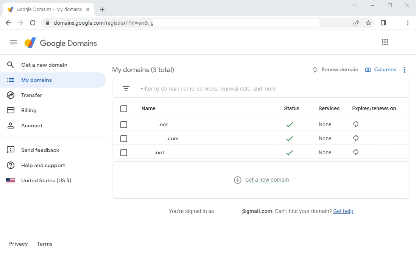Viewport: 416px width, 257px height.
Task: Change United States (US $) region
Action: coord(53,180)
